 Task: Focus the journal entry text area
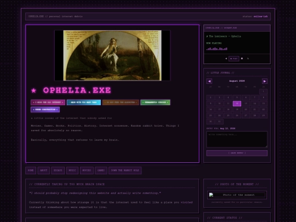pyautogui.click(x=237, y=139)
